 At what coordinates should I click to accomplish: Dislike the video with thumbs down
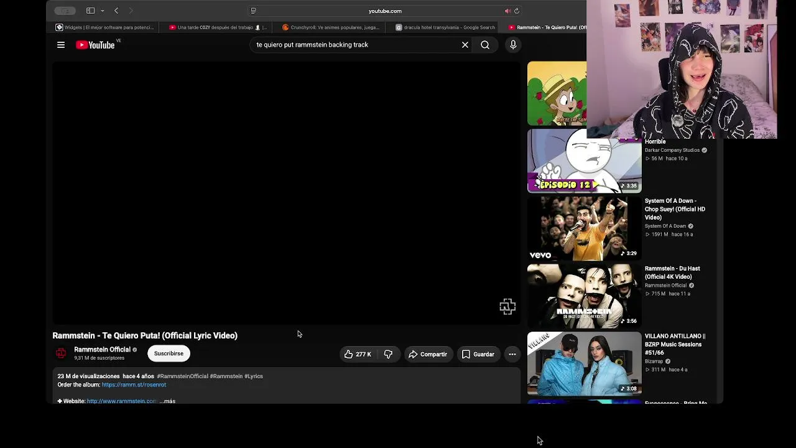point(388,354)
